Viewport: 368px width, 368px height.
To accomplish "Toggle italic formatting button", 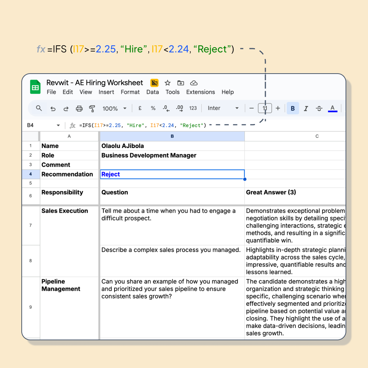I will (x=306, y=108).
